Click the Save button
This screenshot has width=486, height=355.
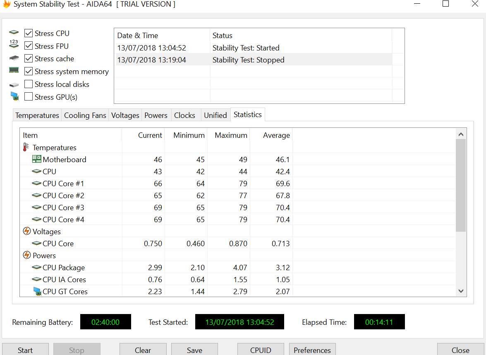(x=195, y=350)
